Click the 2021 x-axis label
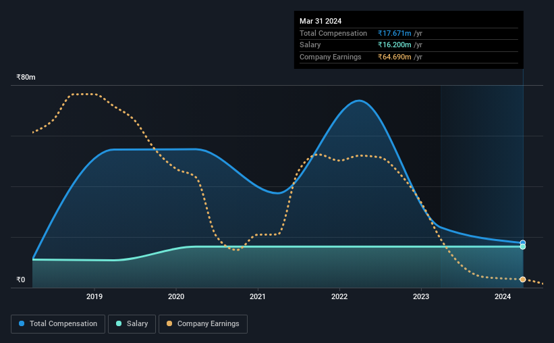554x343 pixels. (x=258, y=296)
